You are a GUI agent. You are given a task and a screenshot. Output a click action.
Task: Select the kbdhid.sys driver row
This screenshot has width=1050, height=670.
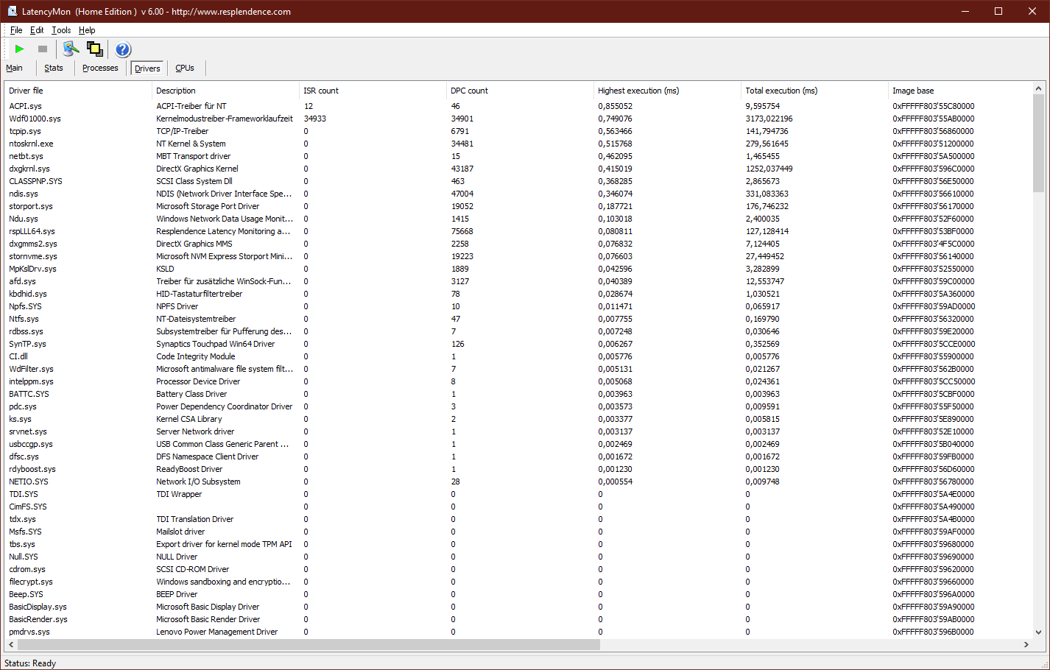pyautogui.click(x=518, y=294)
